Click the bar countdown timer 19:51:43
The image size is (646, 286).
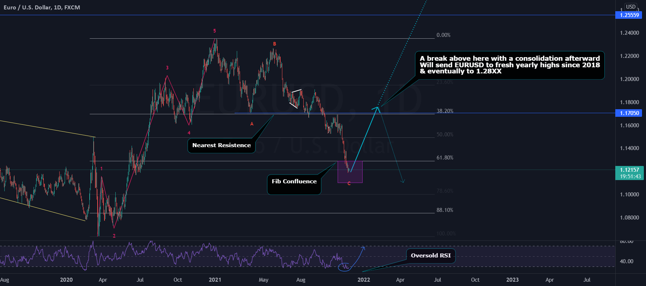tap(629, 176)
